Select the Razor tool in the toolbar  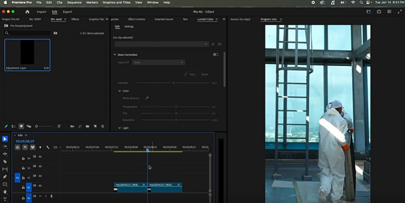coord(5,162)
